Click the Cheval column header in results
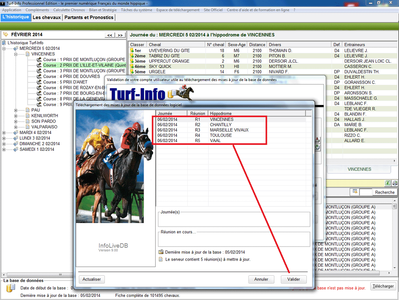Screen dimensions: 399x300 tap(176, 45)
